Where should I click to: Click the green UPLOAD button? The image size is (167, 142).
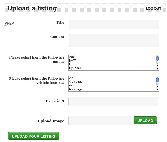coord(145,120)
